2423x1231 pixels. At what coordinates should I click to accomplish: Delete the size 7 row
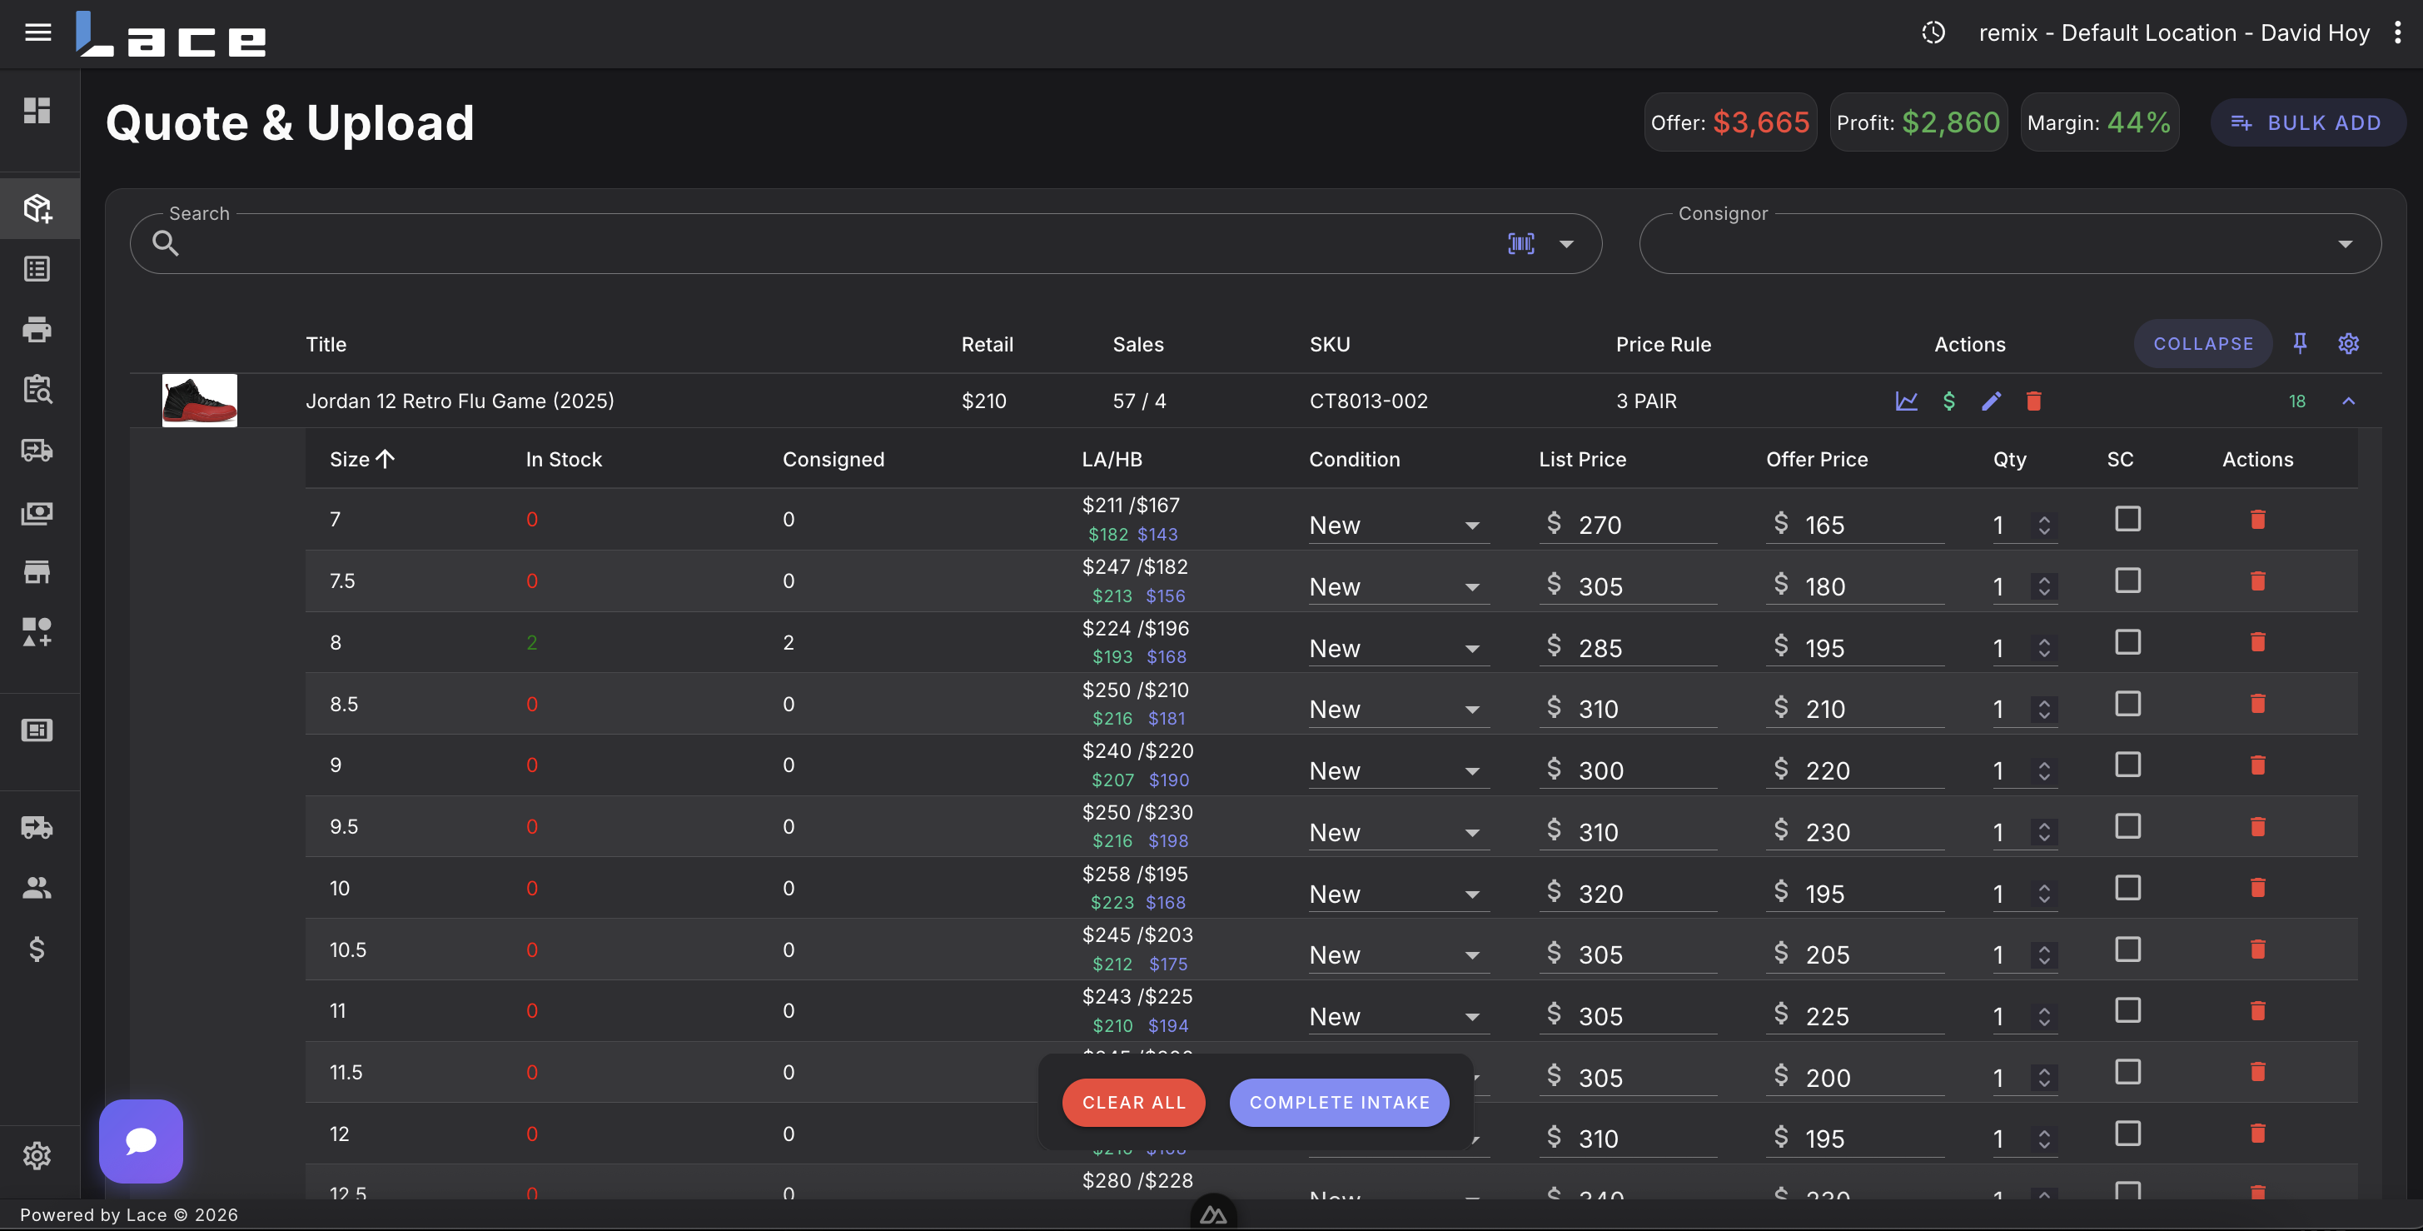(2257, 520)
